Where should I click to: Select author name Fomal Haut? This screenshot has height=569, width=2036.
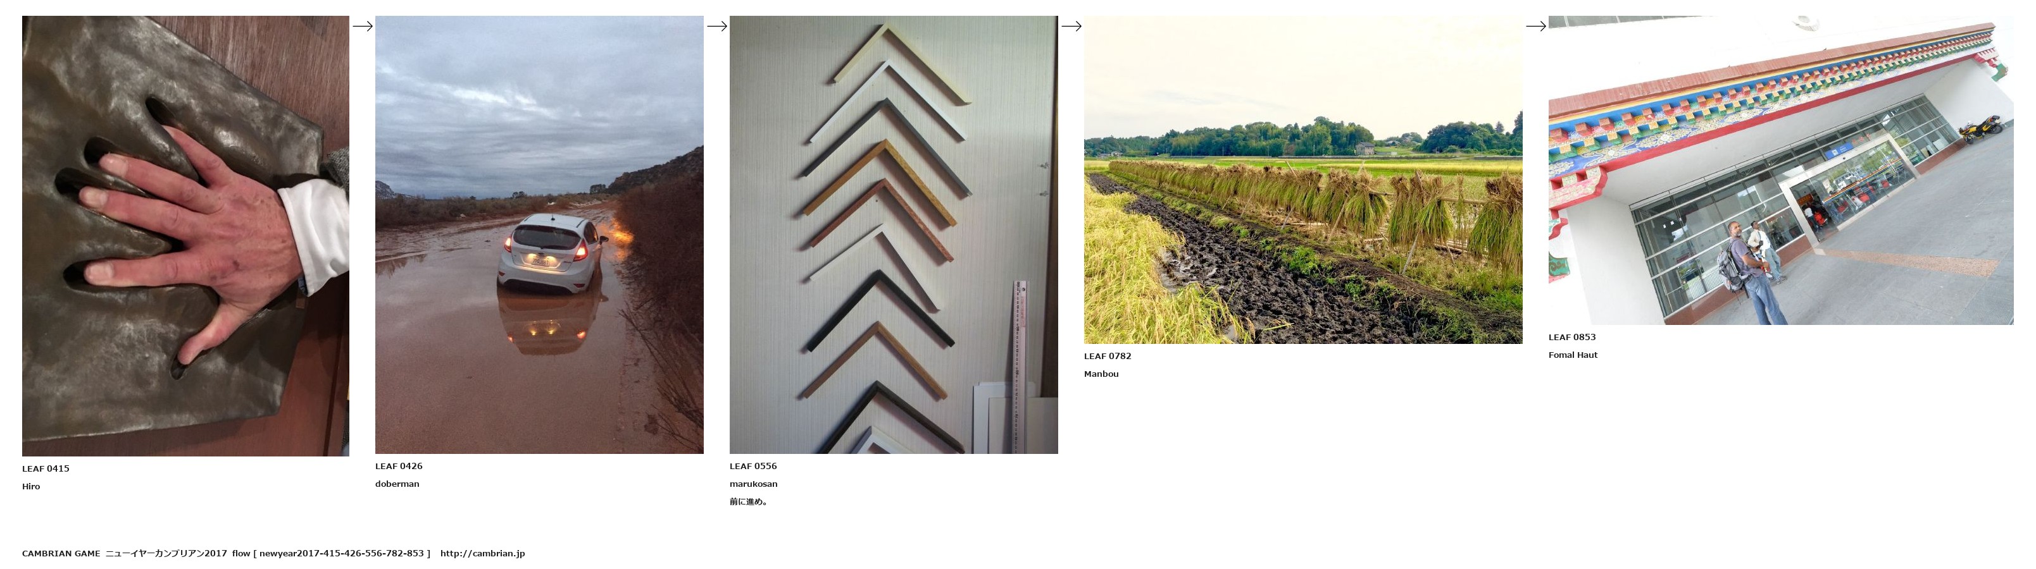pyautogui.click(x=1573, y=355)
